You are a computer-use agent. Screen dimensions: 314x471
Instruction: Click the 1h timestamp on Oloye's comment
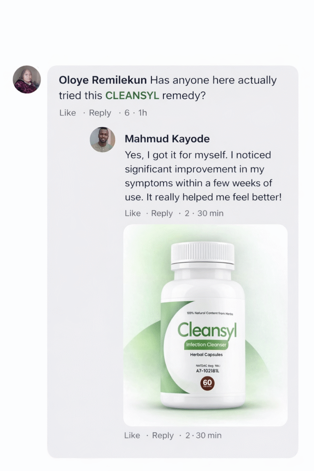click(143, 113)
